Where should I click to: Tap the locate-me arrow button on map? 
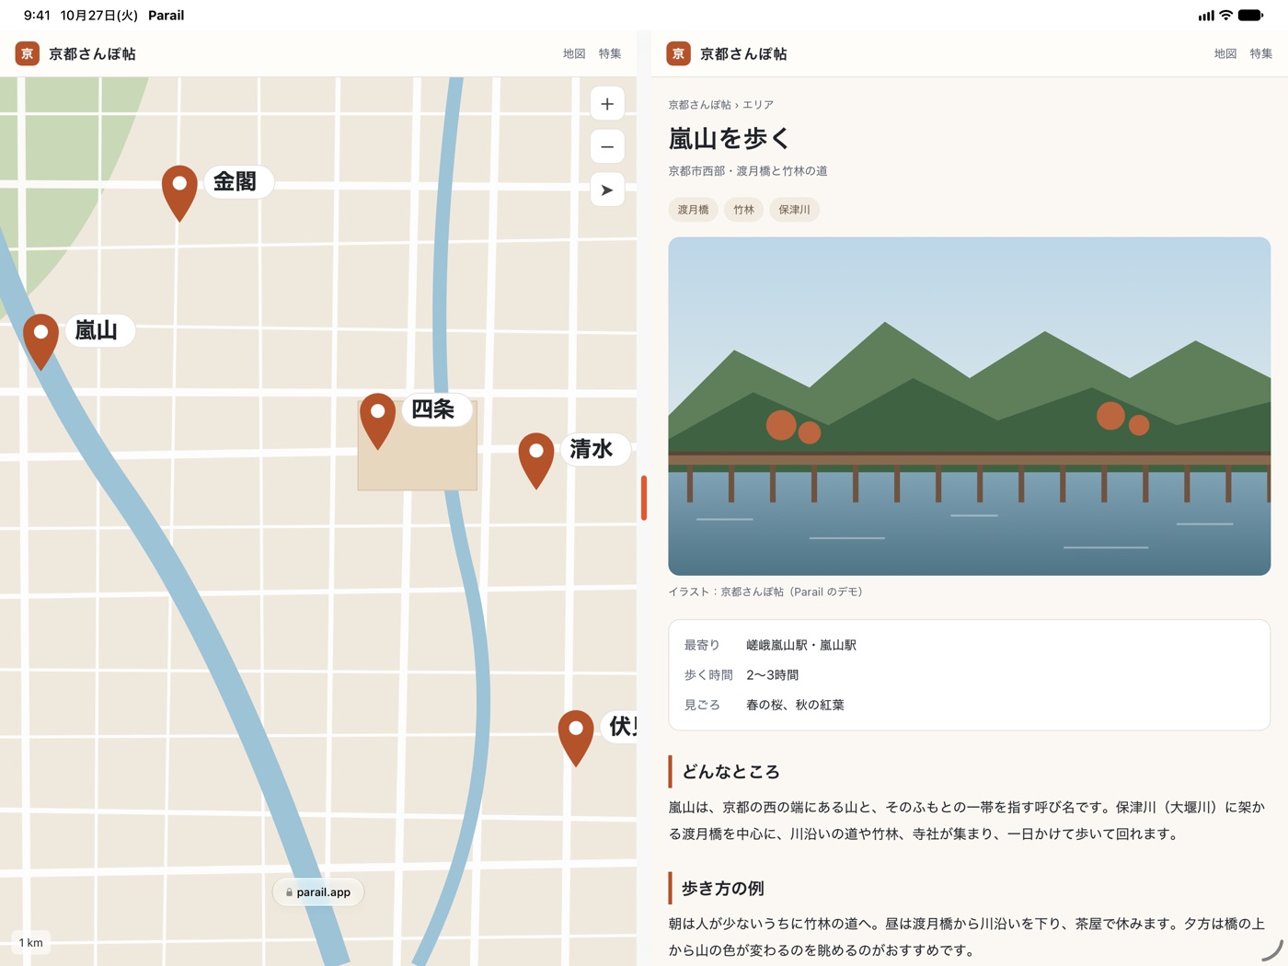click(607, 190)
